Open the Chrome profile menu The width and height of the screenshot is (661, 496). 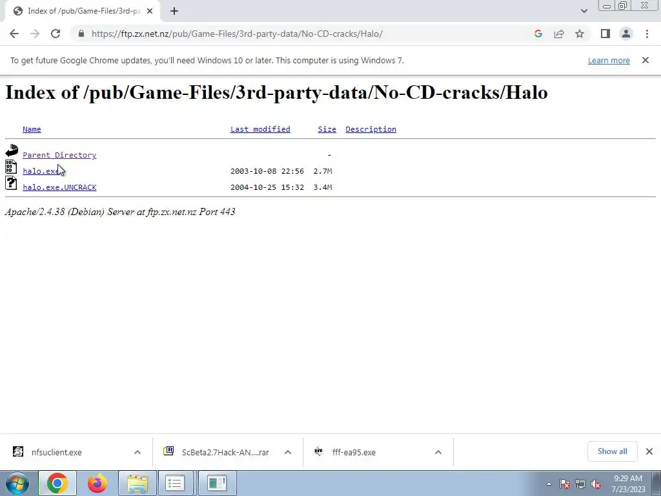pos(626,34)
